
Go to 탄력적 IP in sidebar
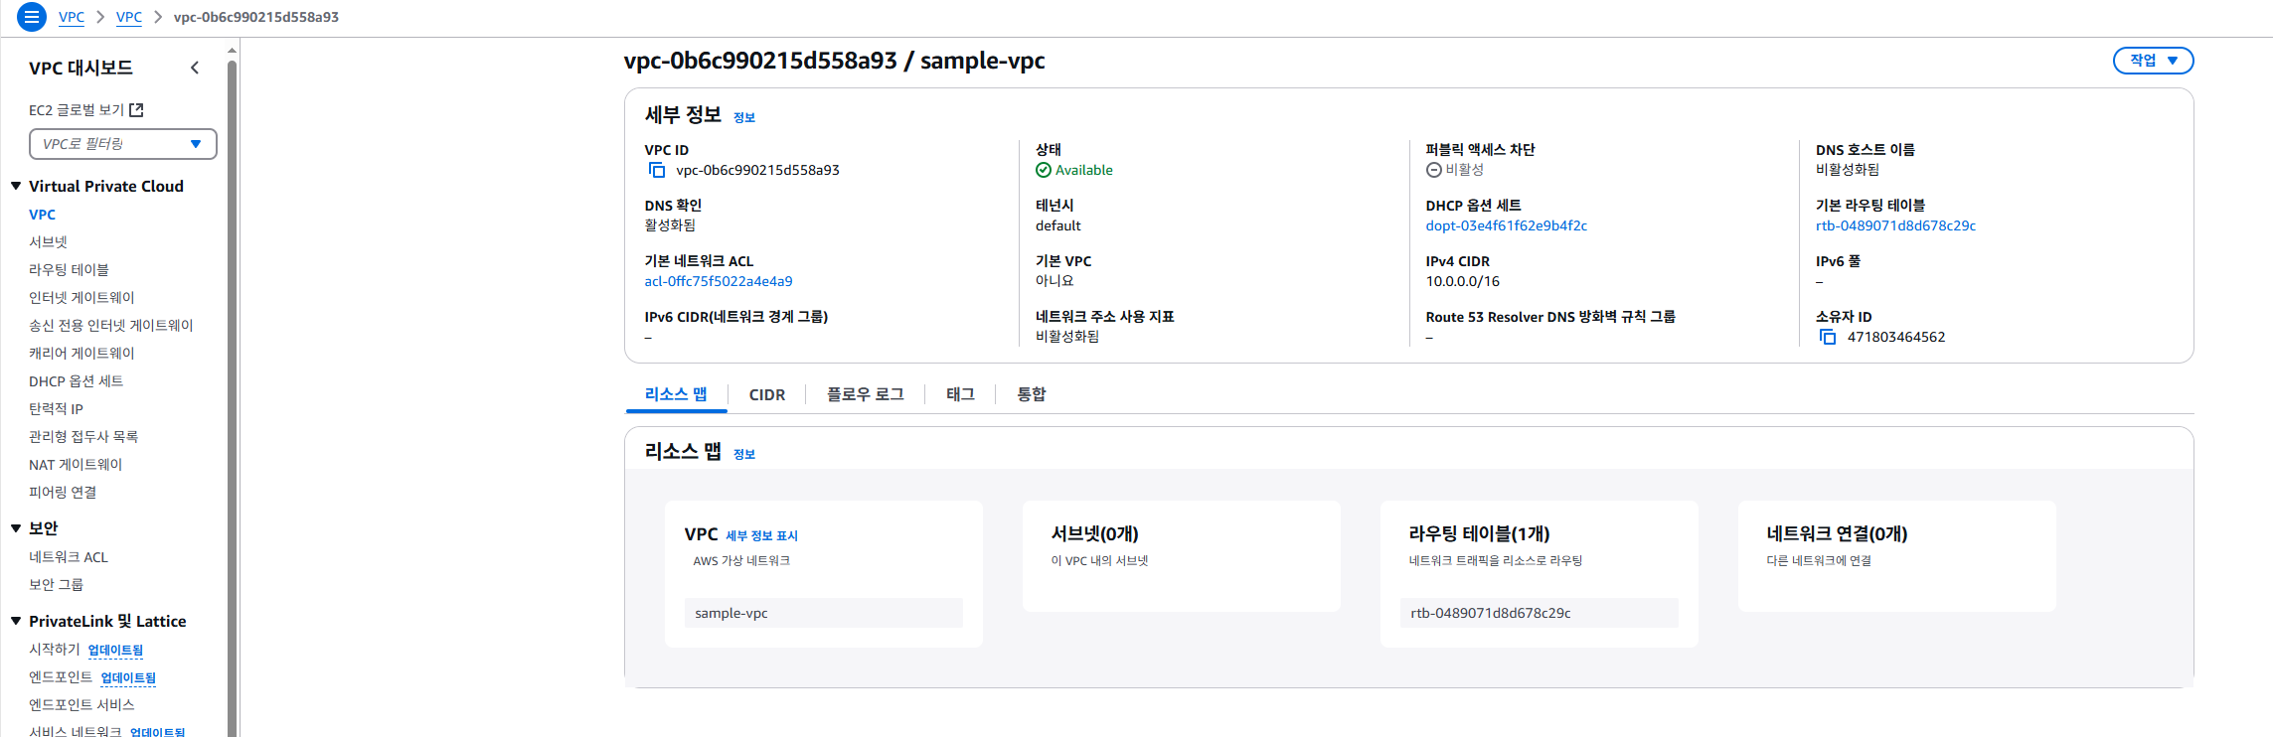56,409
